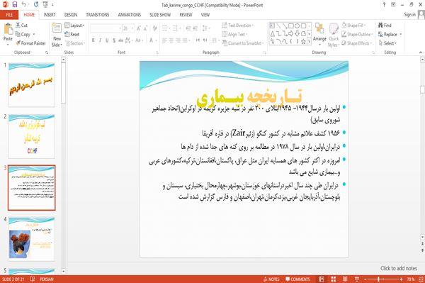The width and height of the screenshot is (425, 283).
Task: Fit slide to current window
Action: coord(421,279)
